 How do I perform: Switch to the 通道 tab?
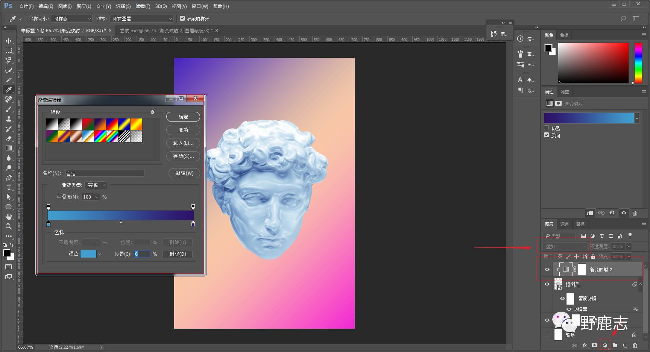[564, 224]
